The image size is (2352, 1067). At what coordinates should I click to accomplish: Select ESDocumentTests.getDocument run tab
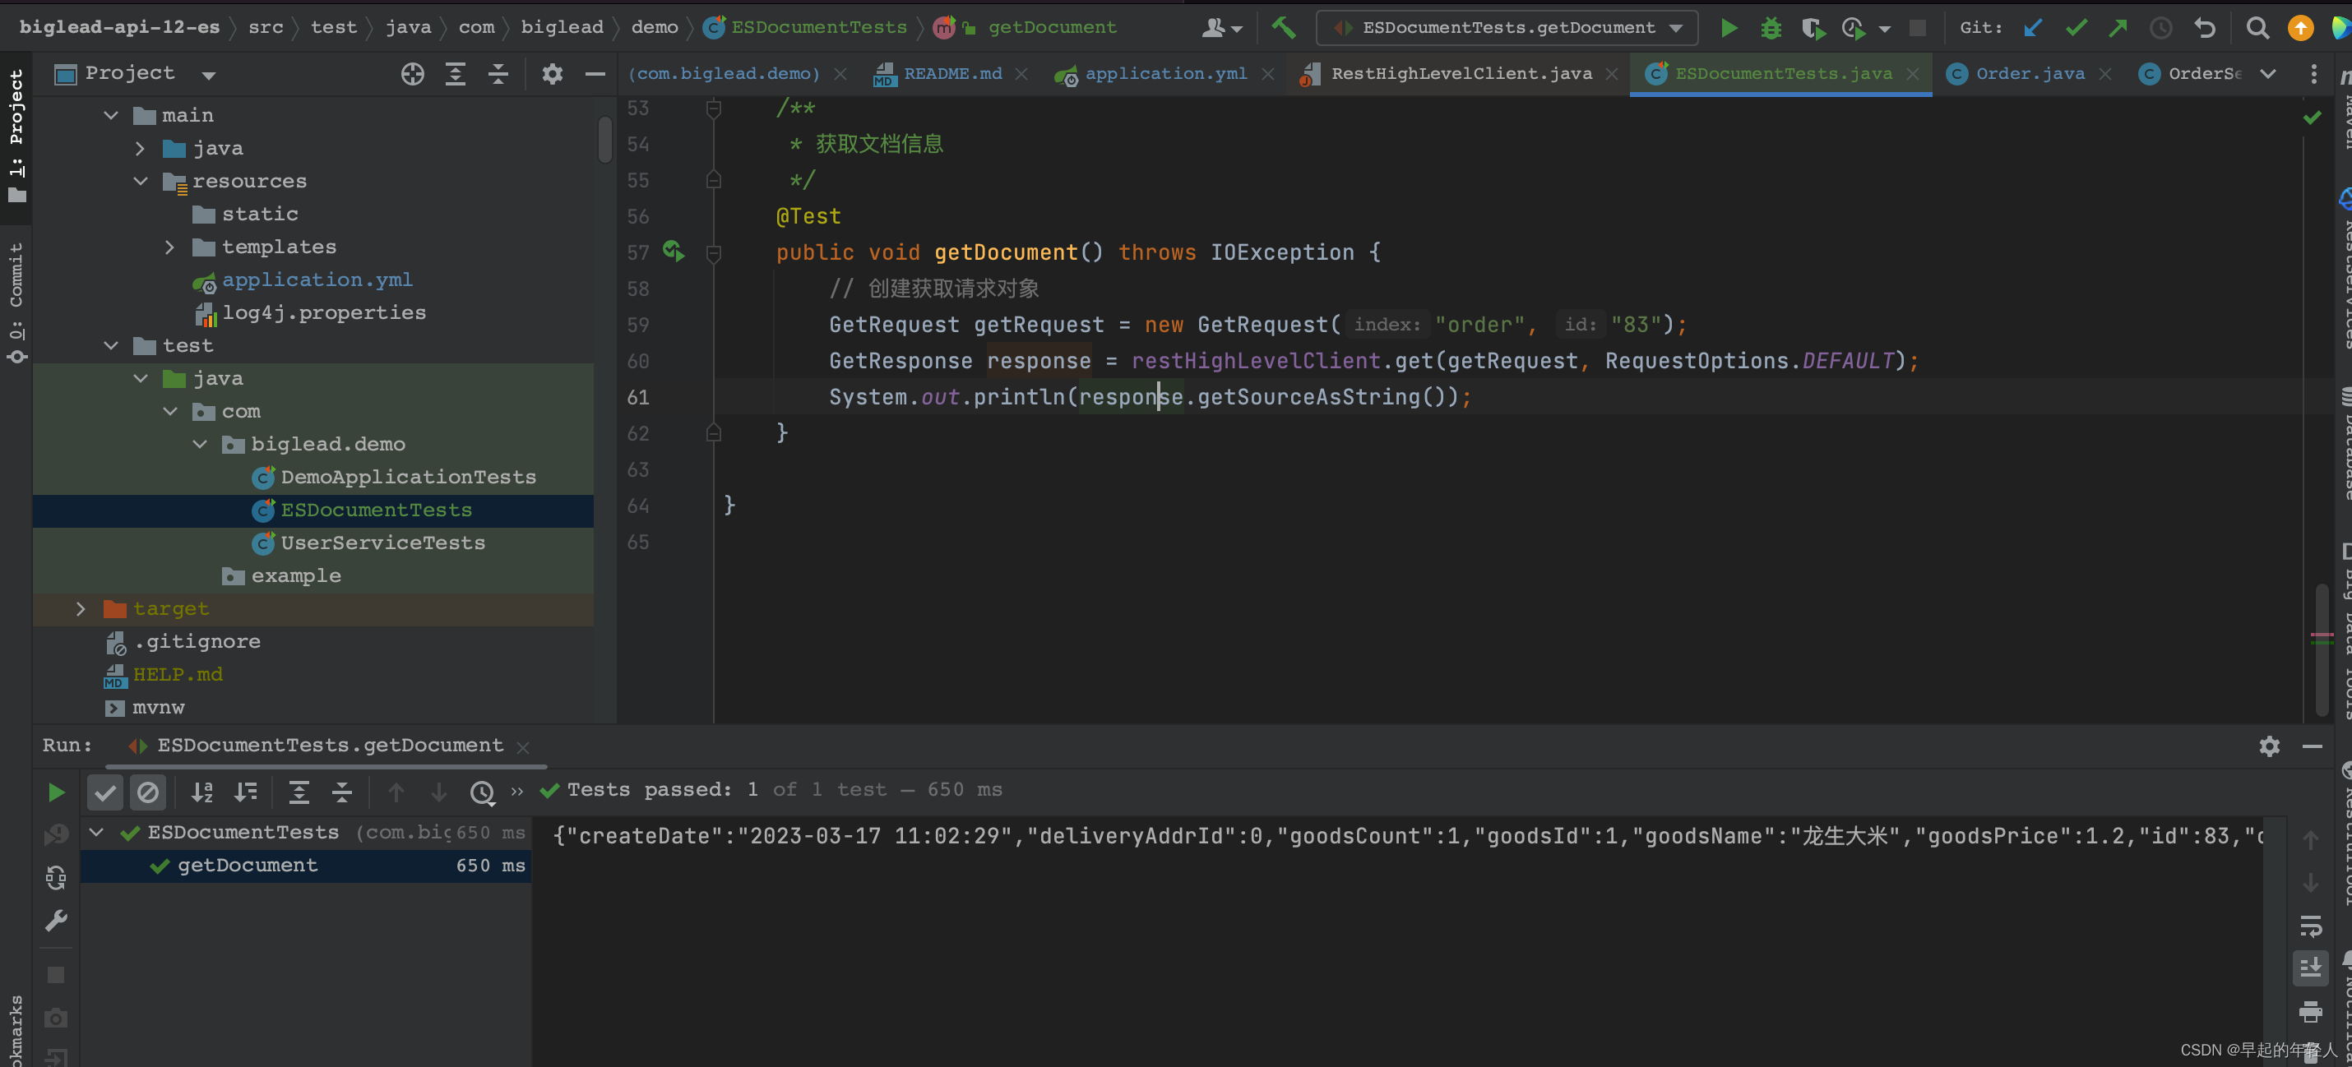tap(330, 746)
